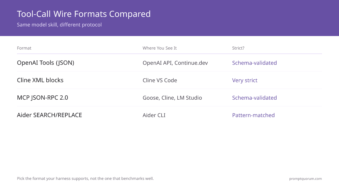Click the subtitle "Same model skill, different protocol"
Viewport: 339px width, 190px height.
coord(59,25)
